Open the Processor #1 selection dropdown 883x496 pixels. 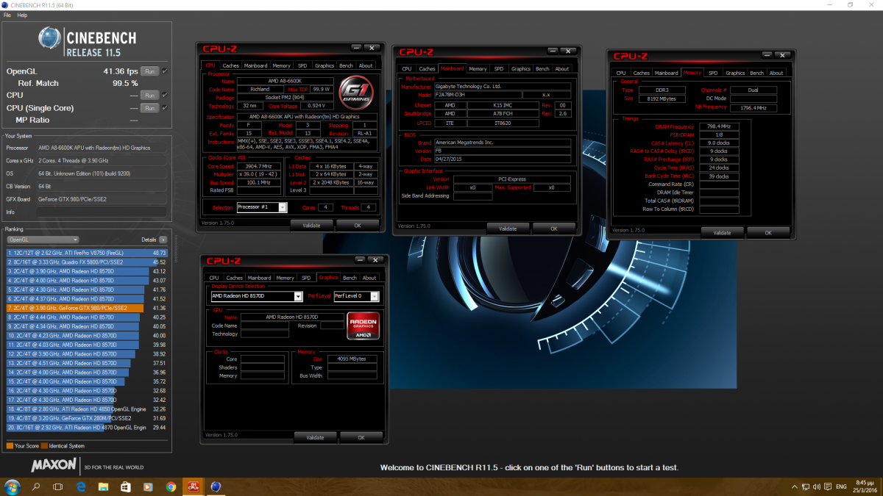point(261,207)
